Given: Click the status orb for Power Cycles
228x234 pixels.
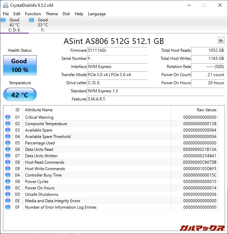Looking at the screenshot, I should pyautogui.click(x=8, y=182).
